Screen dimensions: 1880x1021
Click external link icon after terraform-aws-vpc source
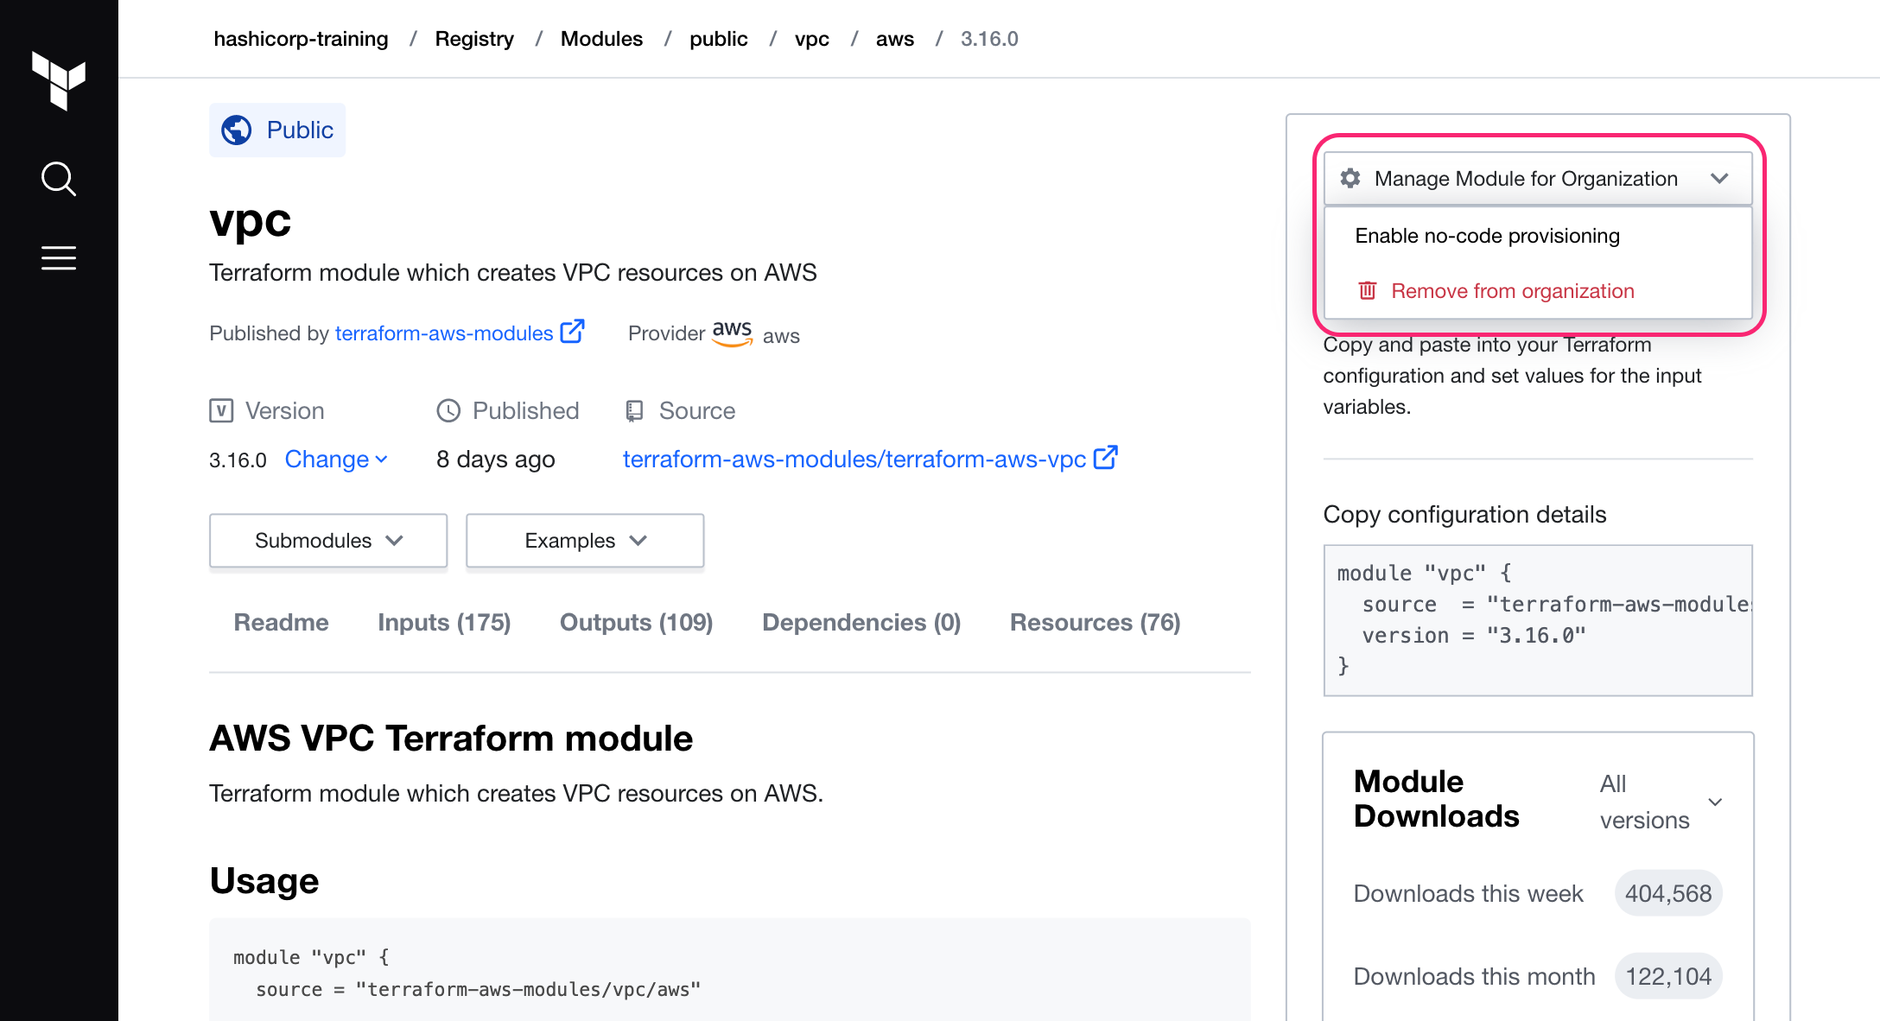point(1106,458)
